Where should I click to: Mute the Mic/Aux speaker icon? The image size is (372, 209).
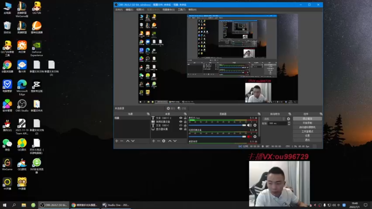(249, 125)
